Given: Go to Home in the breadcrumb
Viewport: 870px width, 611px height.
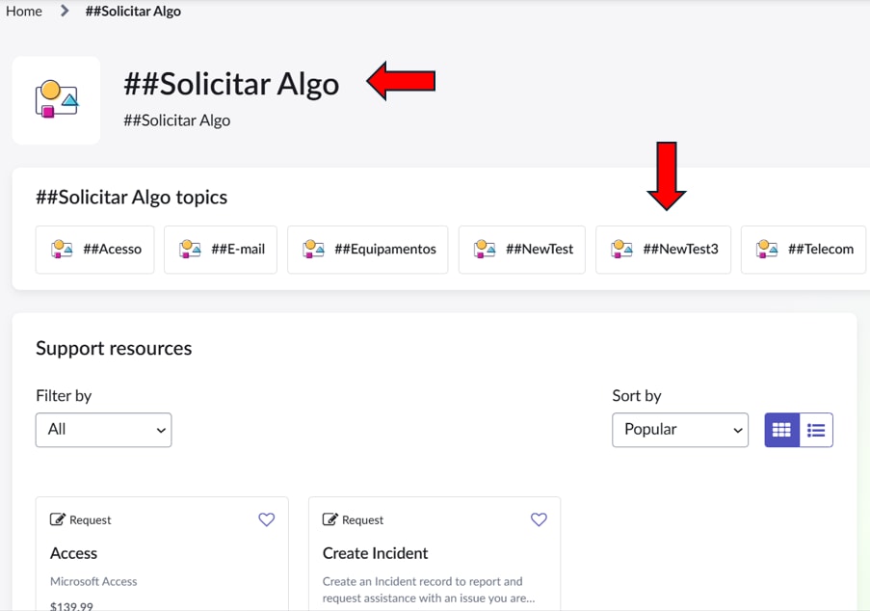Looking at the screenshot, I should click(24, 12).
